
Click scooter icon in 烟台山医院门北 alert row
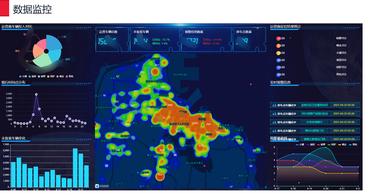click(x=275, y=131)
